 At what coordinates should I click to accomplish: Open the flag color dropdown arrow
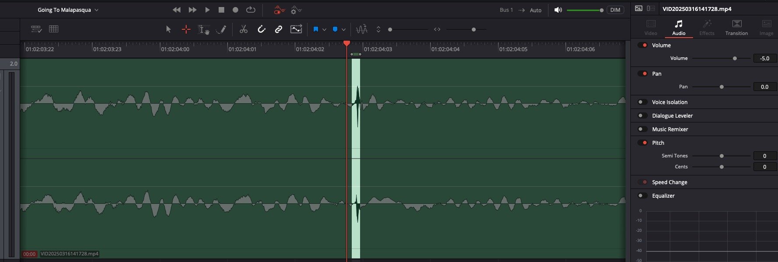324,29
